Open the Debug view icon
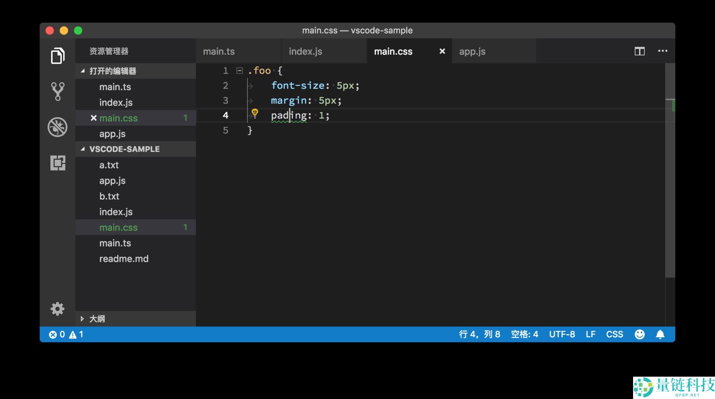The width and height of the screenshot is (715, 399). [58, 127]
